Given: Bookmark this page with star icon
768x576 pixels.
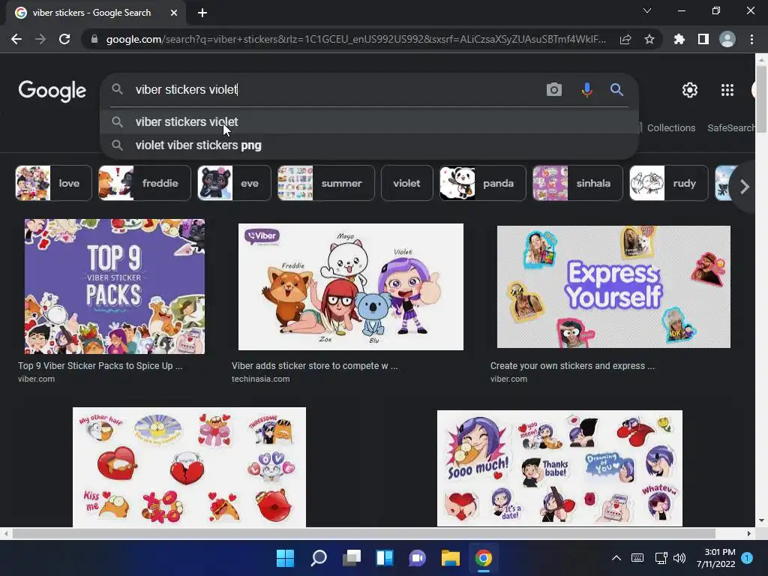Looking at the screenshot, I should click(649, 39).
